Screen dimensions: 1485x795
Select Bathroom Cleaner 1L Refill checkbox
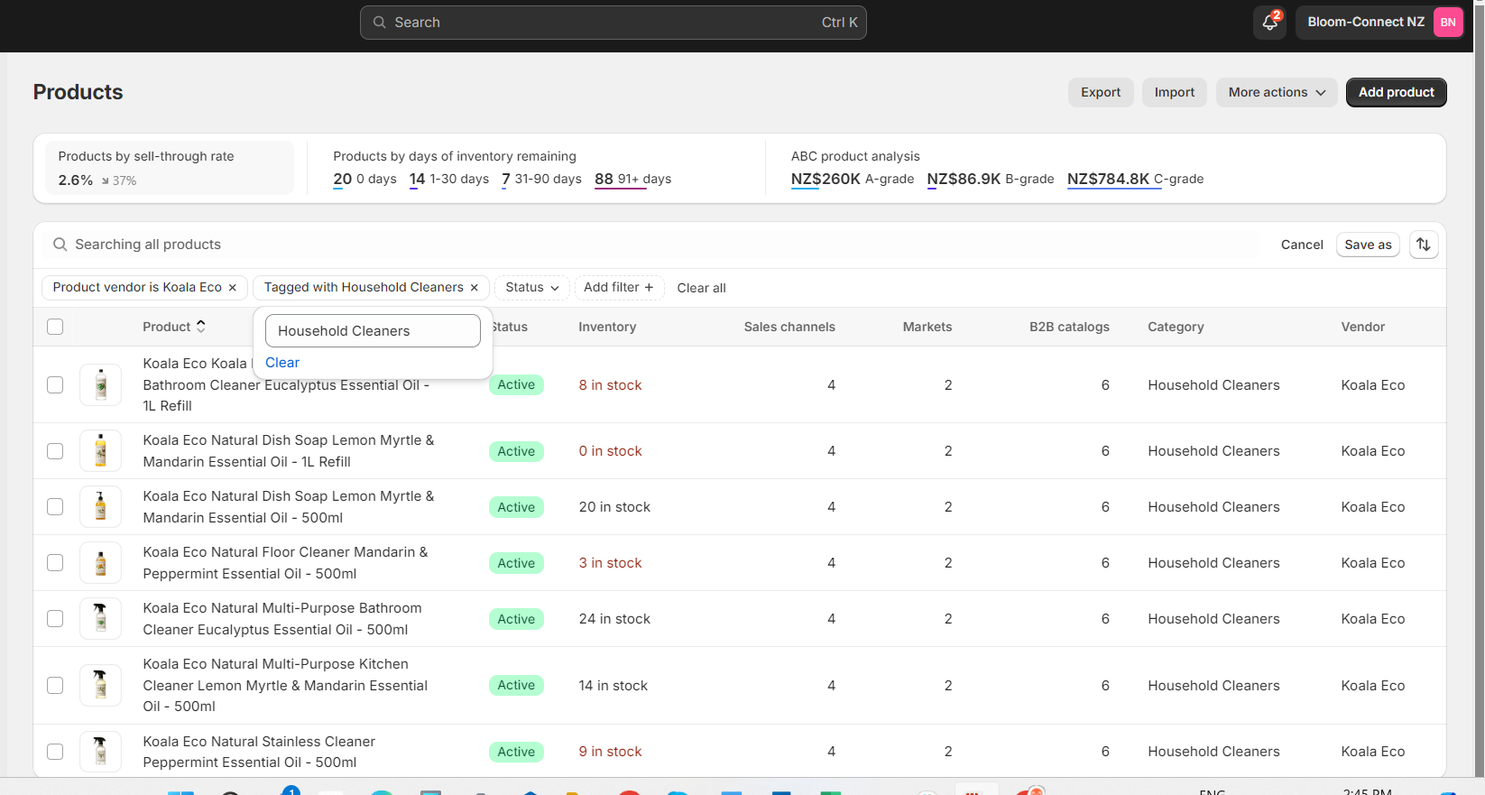point(55,384)
